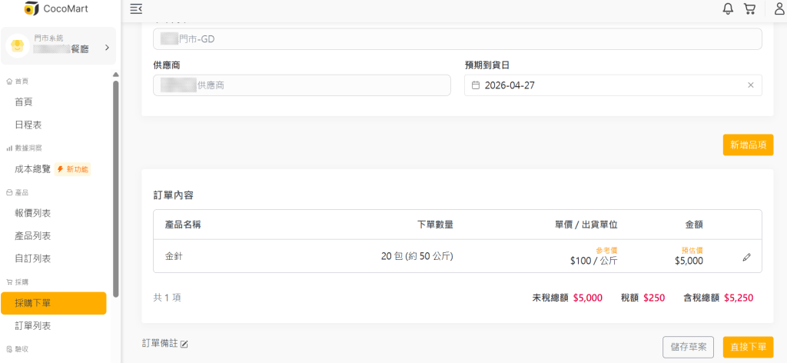This screenshot has height=363, width=787.
Task: Open the shopping cart icon
Action: point(749,9)
